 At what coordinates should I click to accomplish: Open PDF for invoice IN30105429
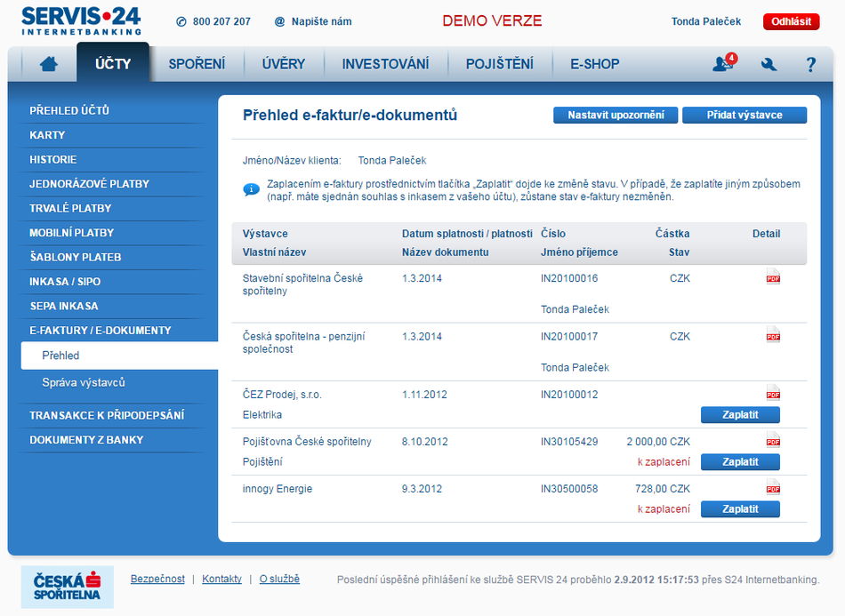773,439
